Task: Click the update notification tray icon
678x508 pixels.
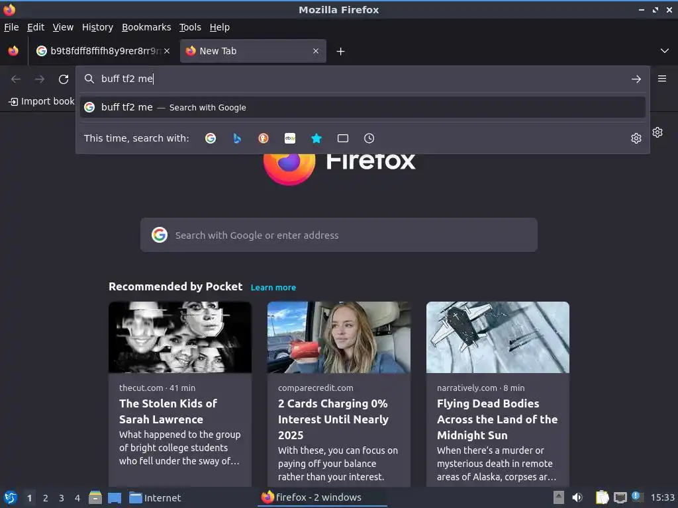Action: pos(636,497)
